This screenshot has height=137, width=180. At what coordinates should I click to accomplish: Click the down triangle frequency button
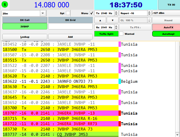pos(113,20)
